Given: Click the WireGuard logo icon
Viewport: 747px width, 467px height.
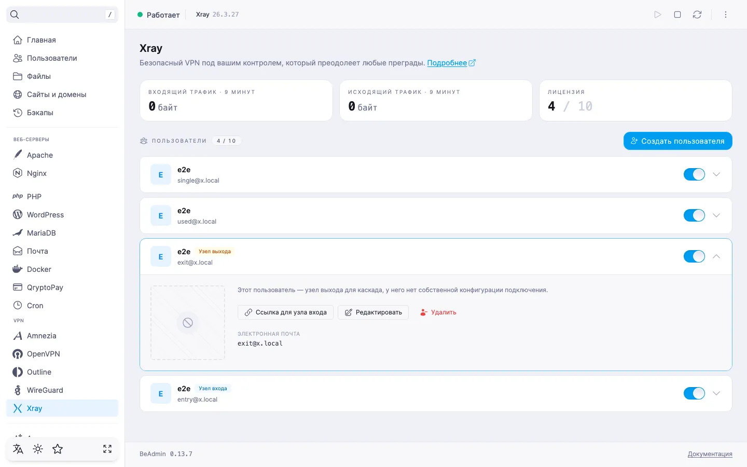Looking at the screenshot, I should [x=18, y=390].
